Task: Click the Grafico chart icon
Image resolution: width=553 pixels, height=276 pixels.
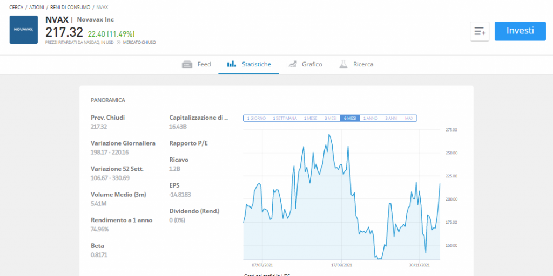Action: [292, 64]
